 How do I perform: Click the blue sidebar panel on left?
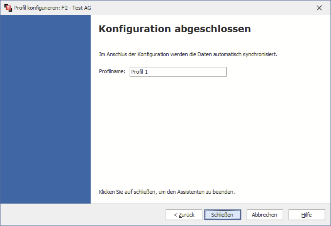pyautogui.click(x=45, y=109)
